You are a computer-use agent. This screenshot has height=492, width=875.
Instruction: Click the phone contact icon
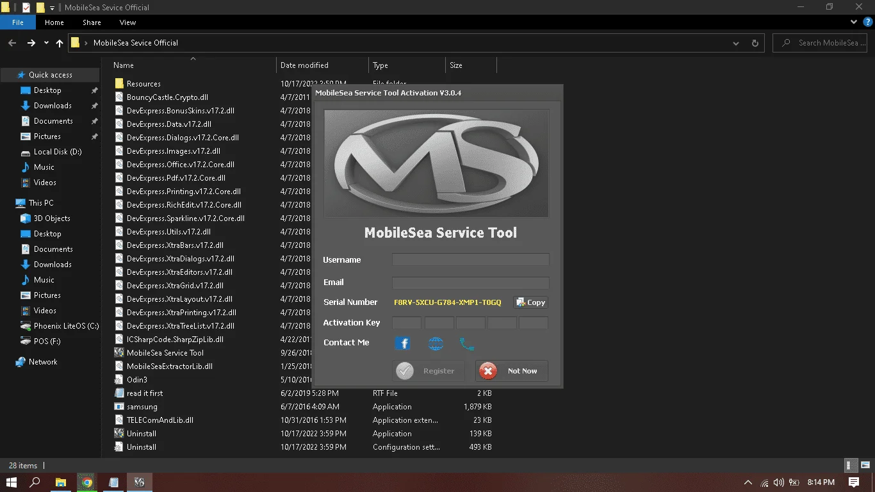(467, 343)
